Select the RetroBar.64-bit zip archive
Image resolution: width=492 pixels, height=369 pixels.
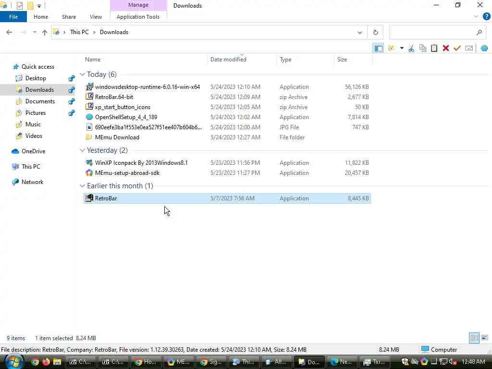coord(227,97)
